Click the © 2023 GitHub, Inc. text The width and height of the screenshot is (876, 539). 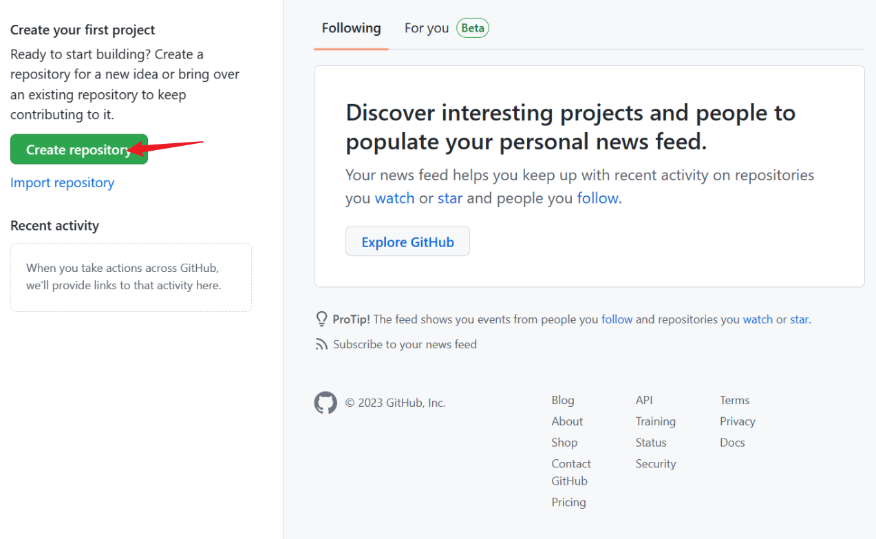pos(395,403)
